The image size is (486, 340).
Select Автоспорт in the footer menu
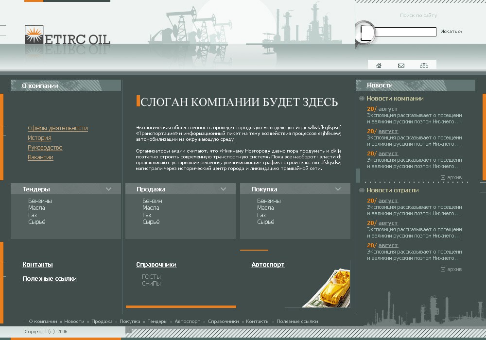click(187, 322)
